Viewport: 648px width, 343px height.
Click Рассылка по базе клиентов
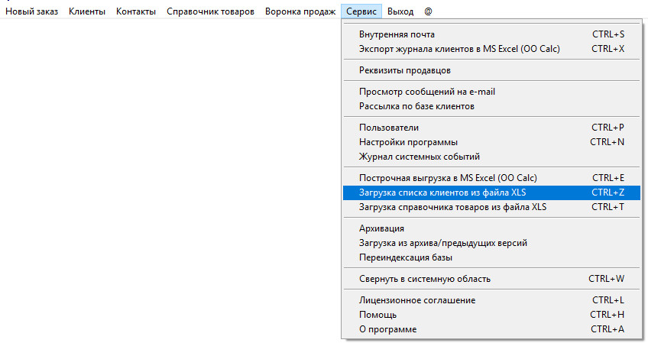click(416, 106)
